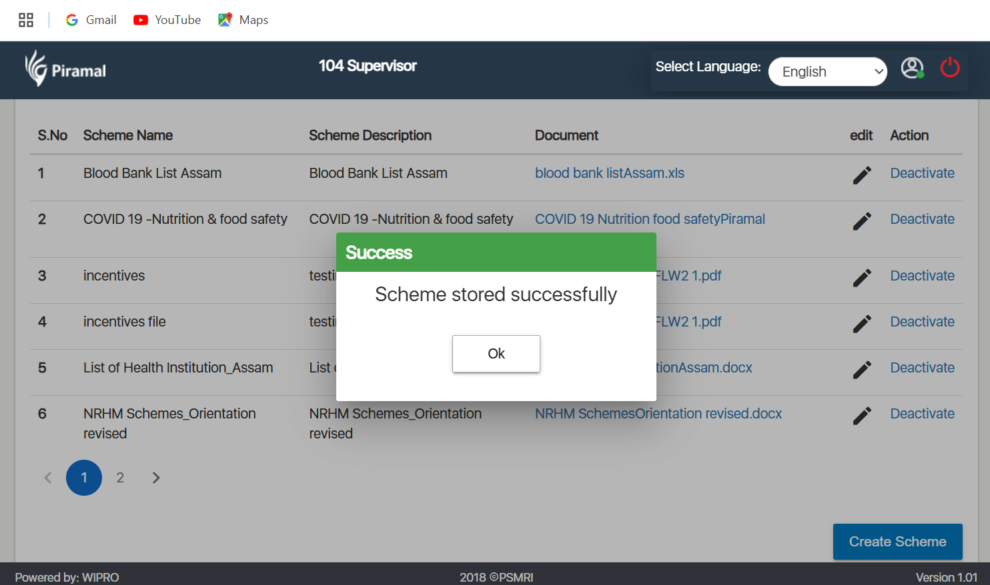Deactivate the Blood Bank List Assam scheme
The height and width of the screenshot is (585, 990).
pos(922,173)
